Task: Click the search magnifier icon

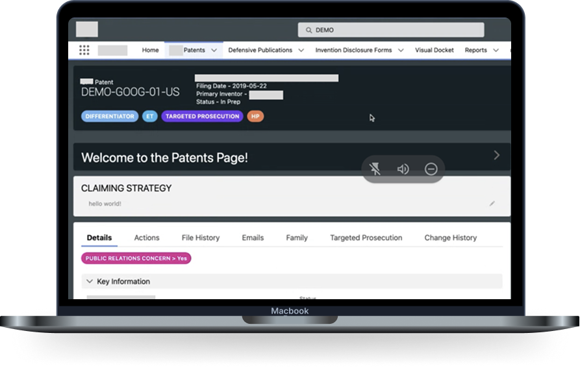Action: (x=309, y=30)
